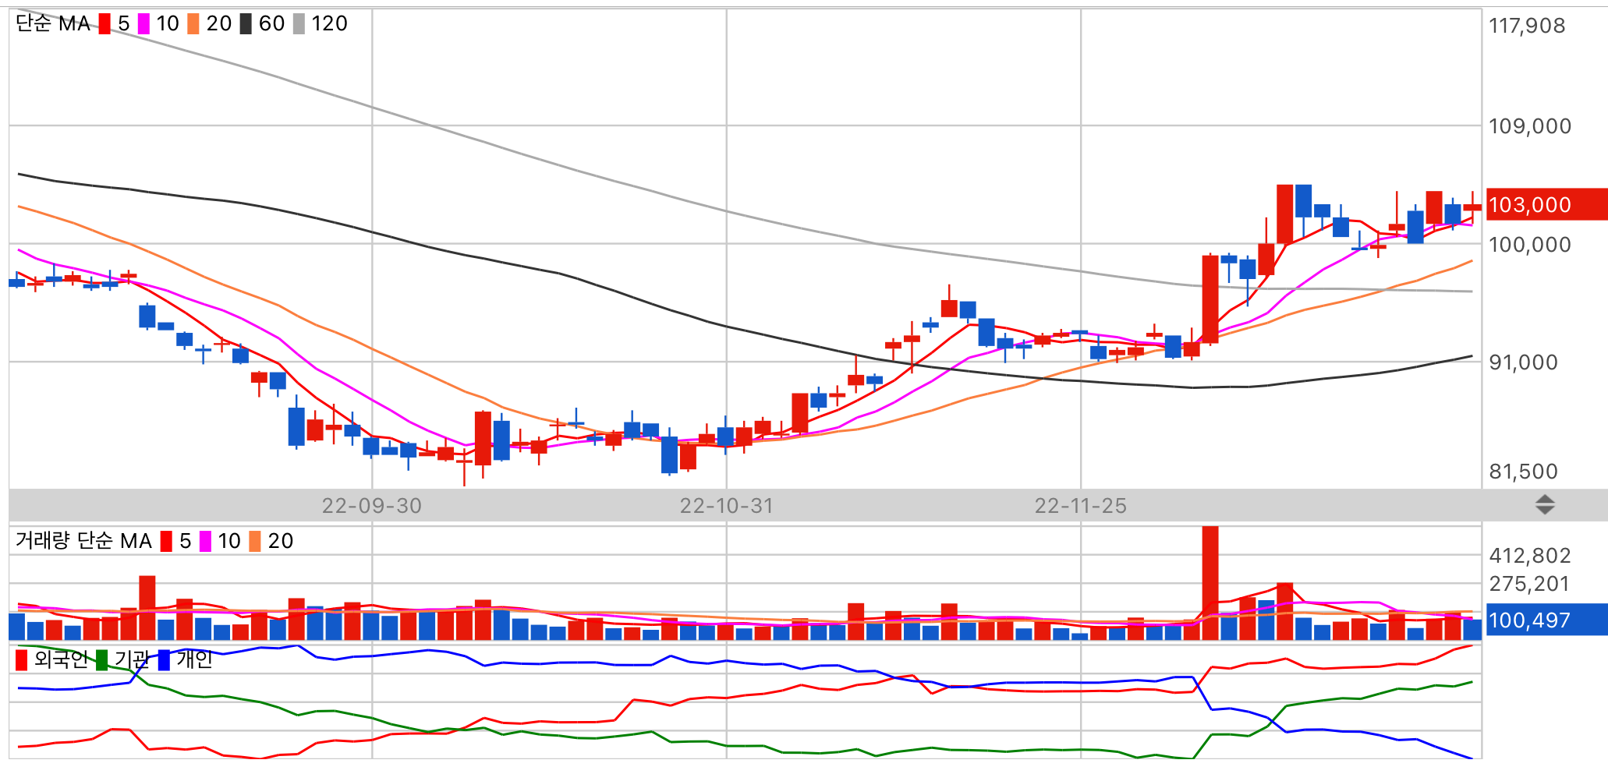Click the 81,500 price axis label
The height and width of the screenshot is (774, 1608).
pos(1523,472)
